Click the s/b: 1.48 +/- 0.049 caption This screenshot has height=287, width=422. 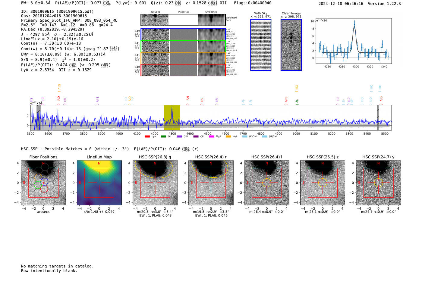pyautogui.click(x=99, y=212)
